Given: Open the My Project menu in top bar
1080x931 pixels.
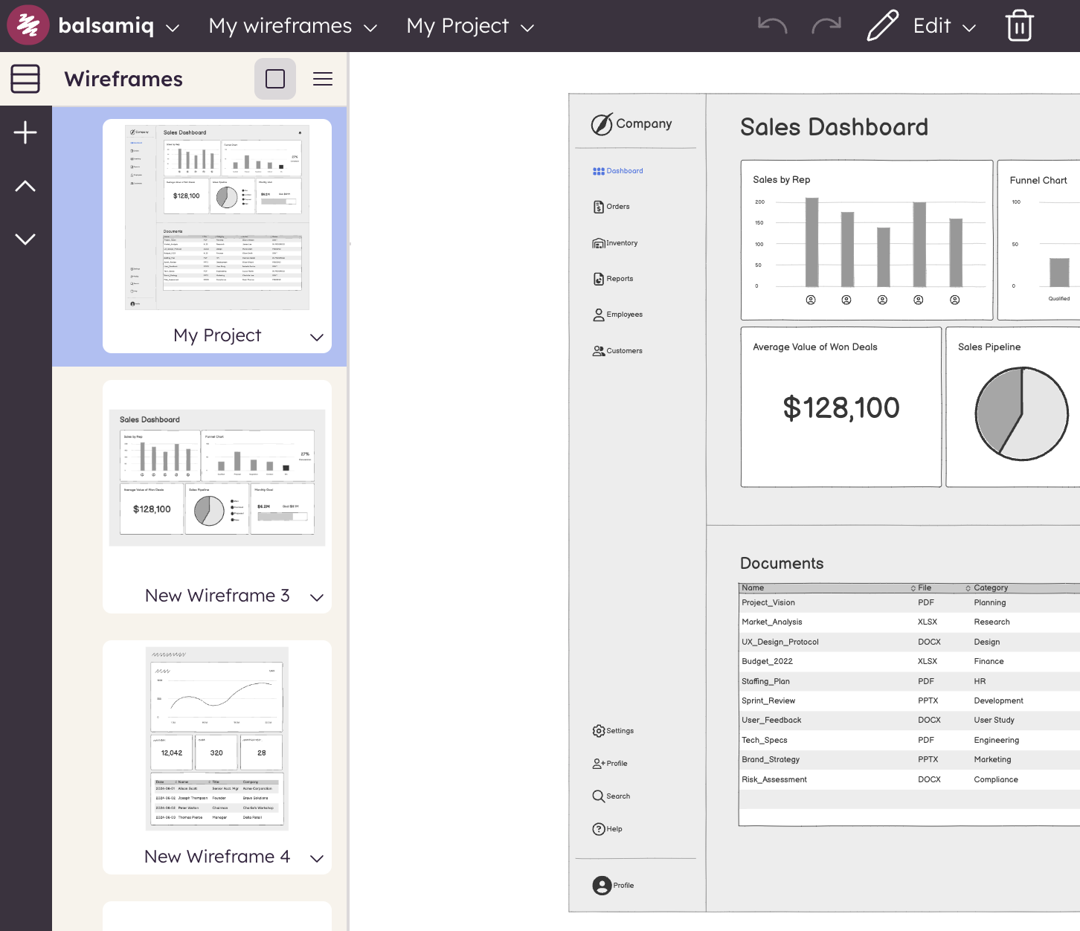Looking at the screenshot, I should click(x=470, y=26).
